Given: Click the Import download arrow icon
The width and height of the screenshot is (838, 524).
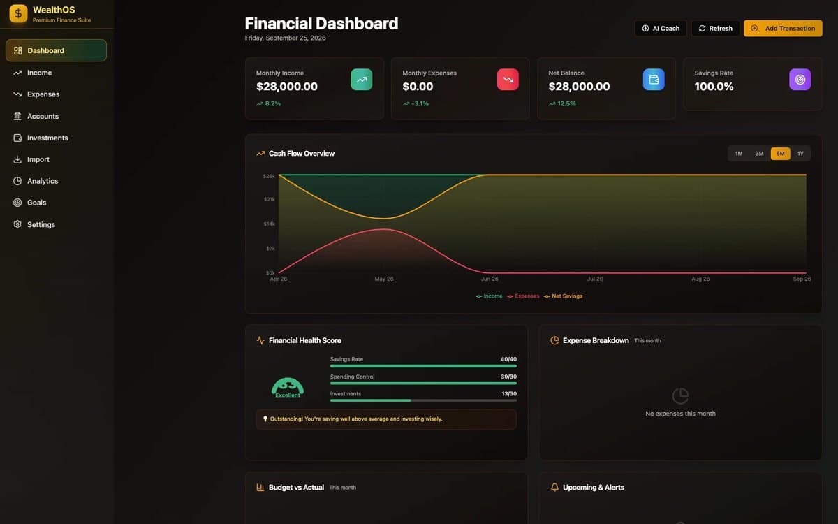Looking at the screenshot, I should click(18, 159).
